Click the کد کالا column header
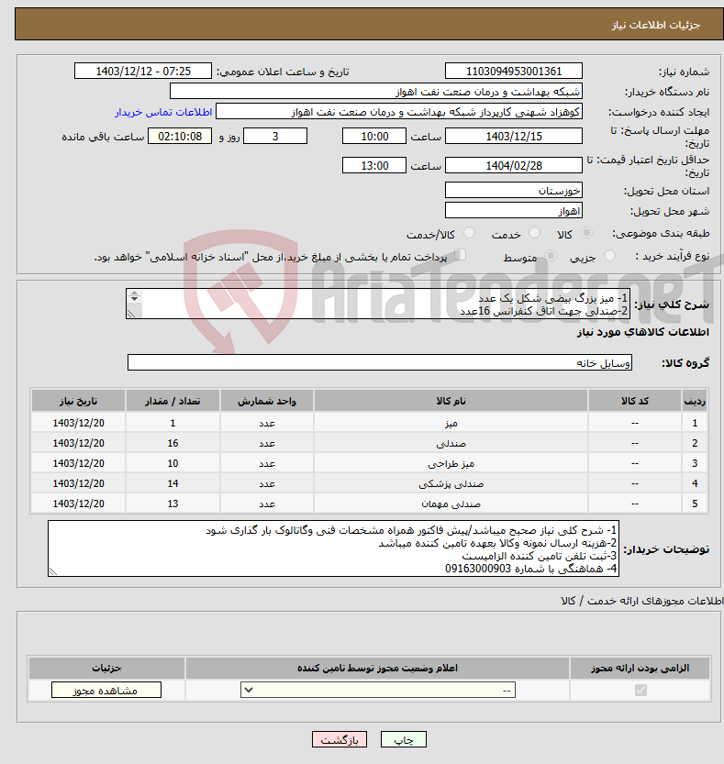Screen dimensions: 724x764 click(x=635, y=401)
